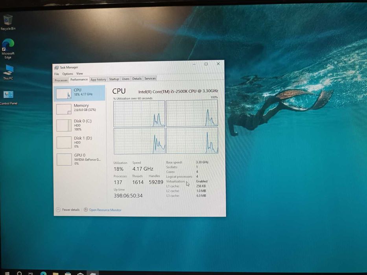The image size is (367, 275).
Task: Select the Memory resource in sidebar
Action: [x=79, y=109]
